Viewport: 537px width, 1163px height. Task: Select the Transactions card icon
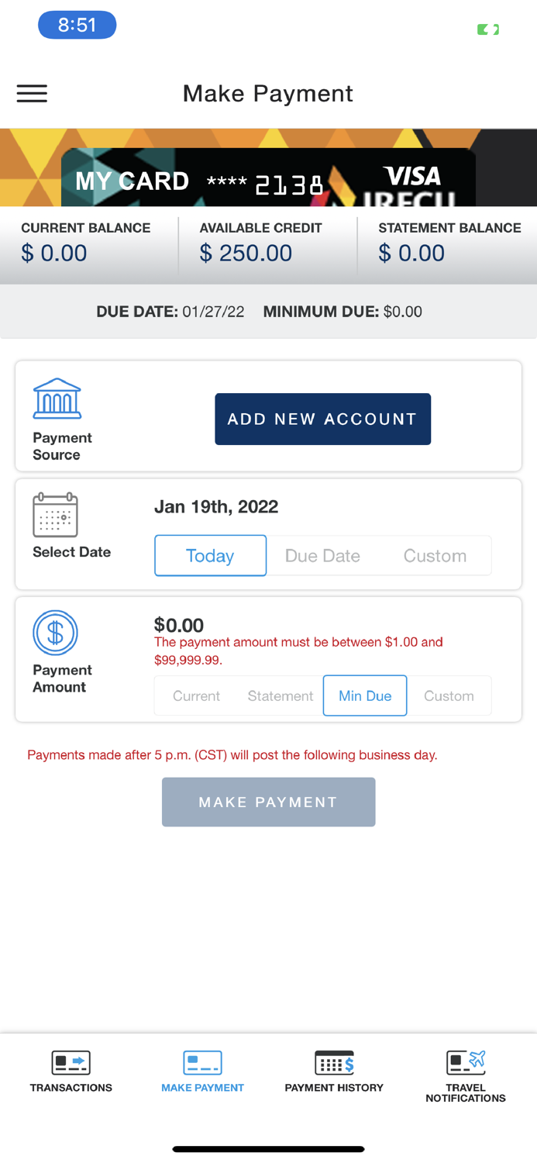pyautogui.click(x=71, y=1063)
